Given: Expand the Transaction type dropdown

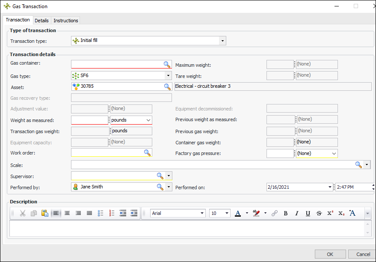Looking at the screenshot, I should (x=222, y=41).
